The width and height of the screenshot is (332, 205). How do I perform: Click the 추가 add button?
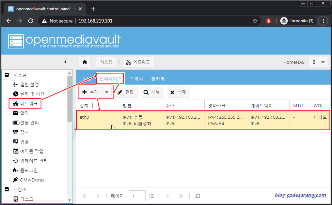tap(90, 92)
